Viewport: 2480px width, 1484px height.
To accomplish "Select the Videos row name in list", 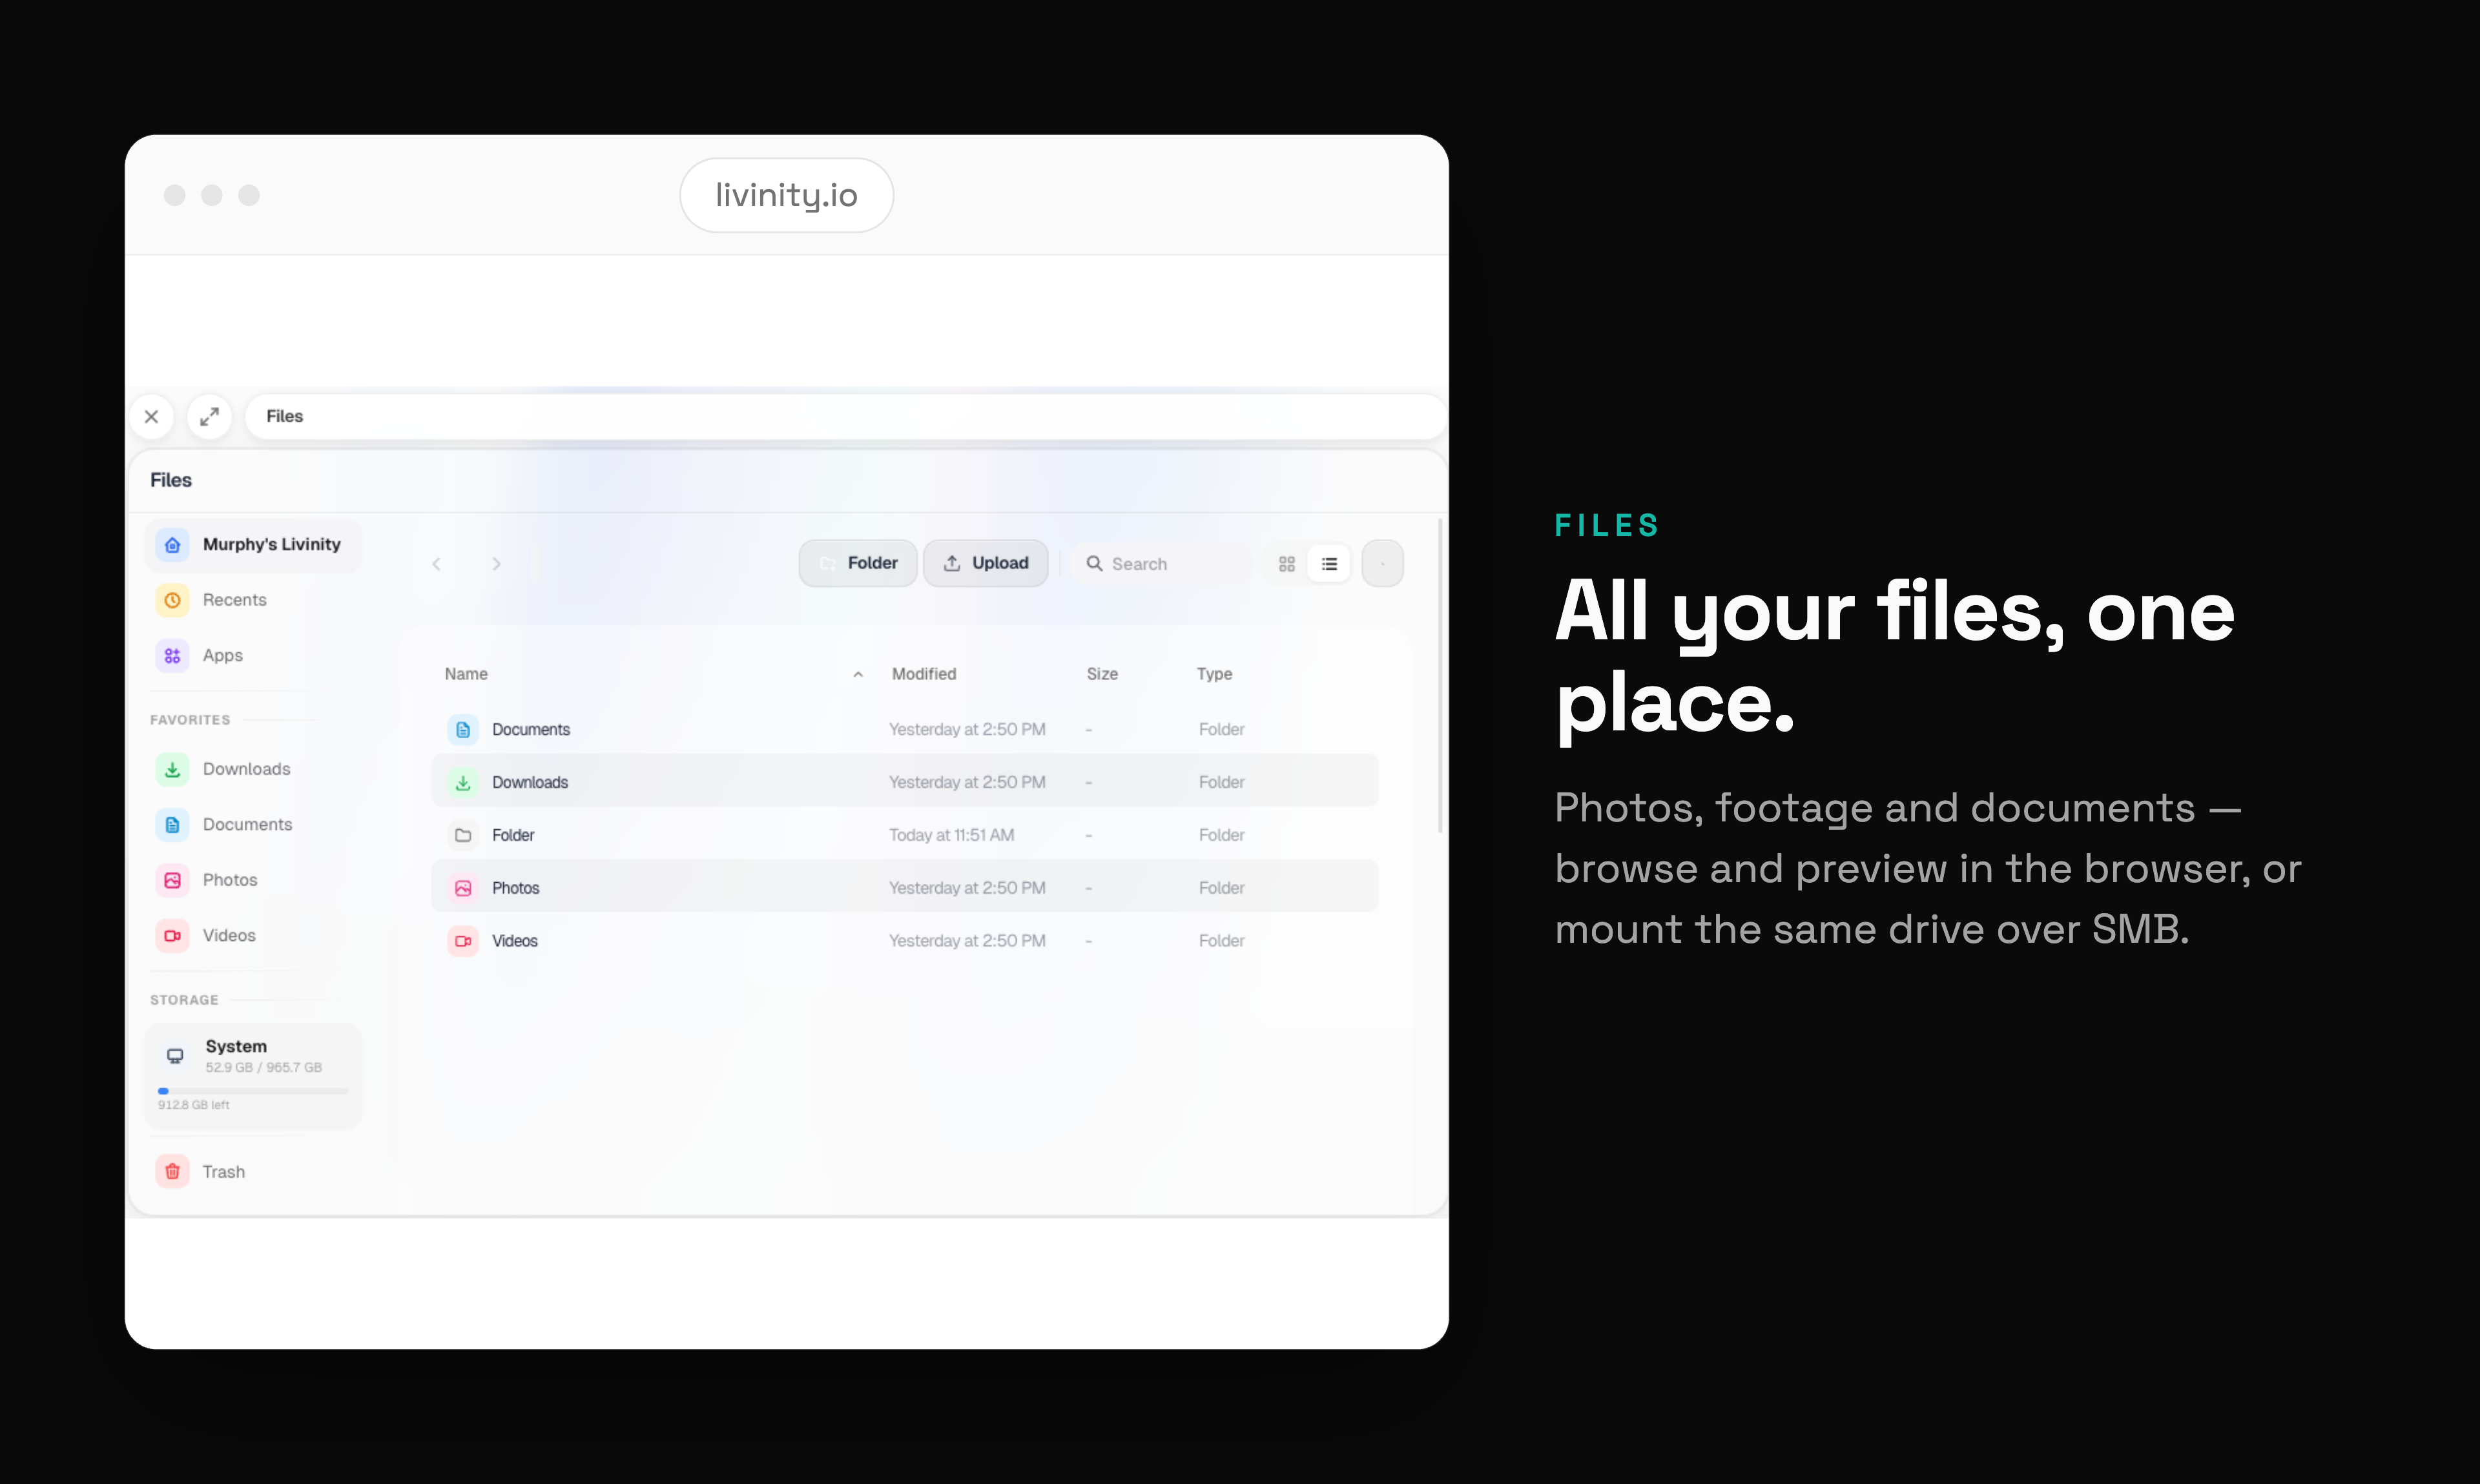I will pos(515,941).
